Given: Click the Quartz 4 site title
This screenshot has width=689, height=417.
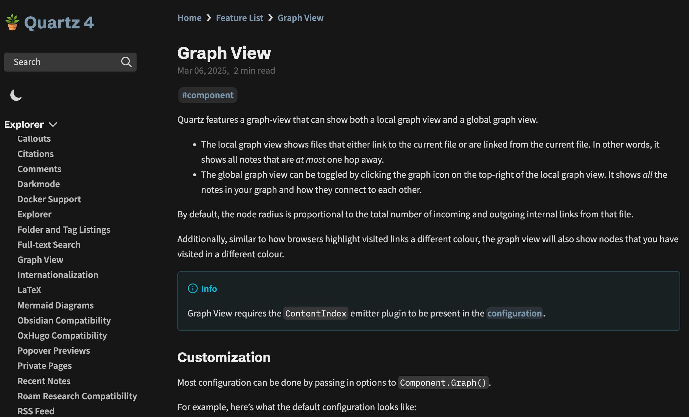Looking at the screenshot, I should click(x=59, y=23).
